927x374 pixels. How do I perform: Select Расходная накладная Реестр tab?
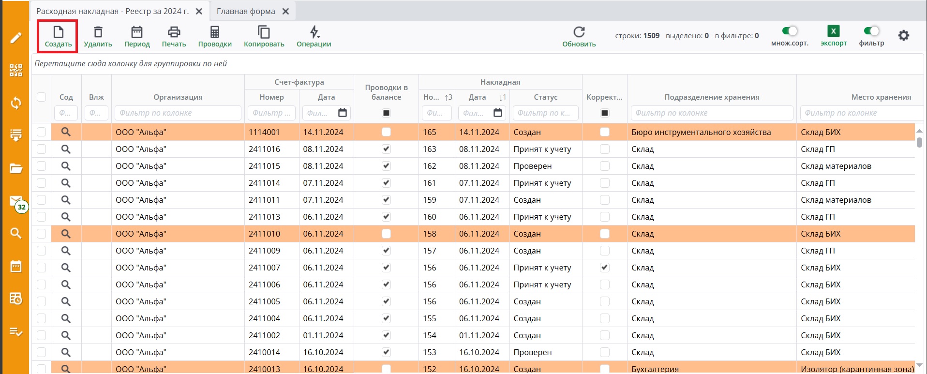pyautogui.click(x=113, y=11)
